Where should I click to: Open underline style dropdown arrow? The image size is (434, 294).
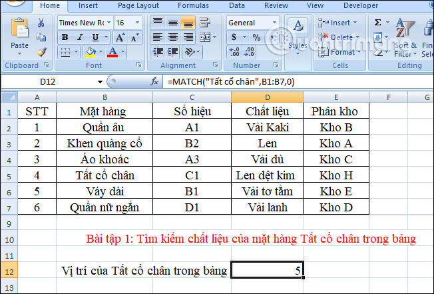tap(106, 37)
